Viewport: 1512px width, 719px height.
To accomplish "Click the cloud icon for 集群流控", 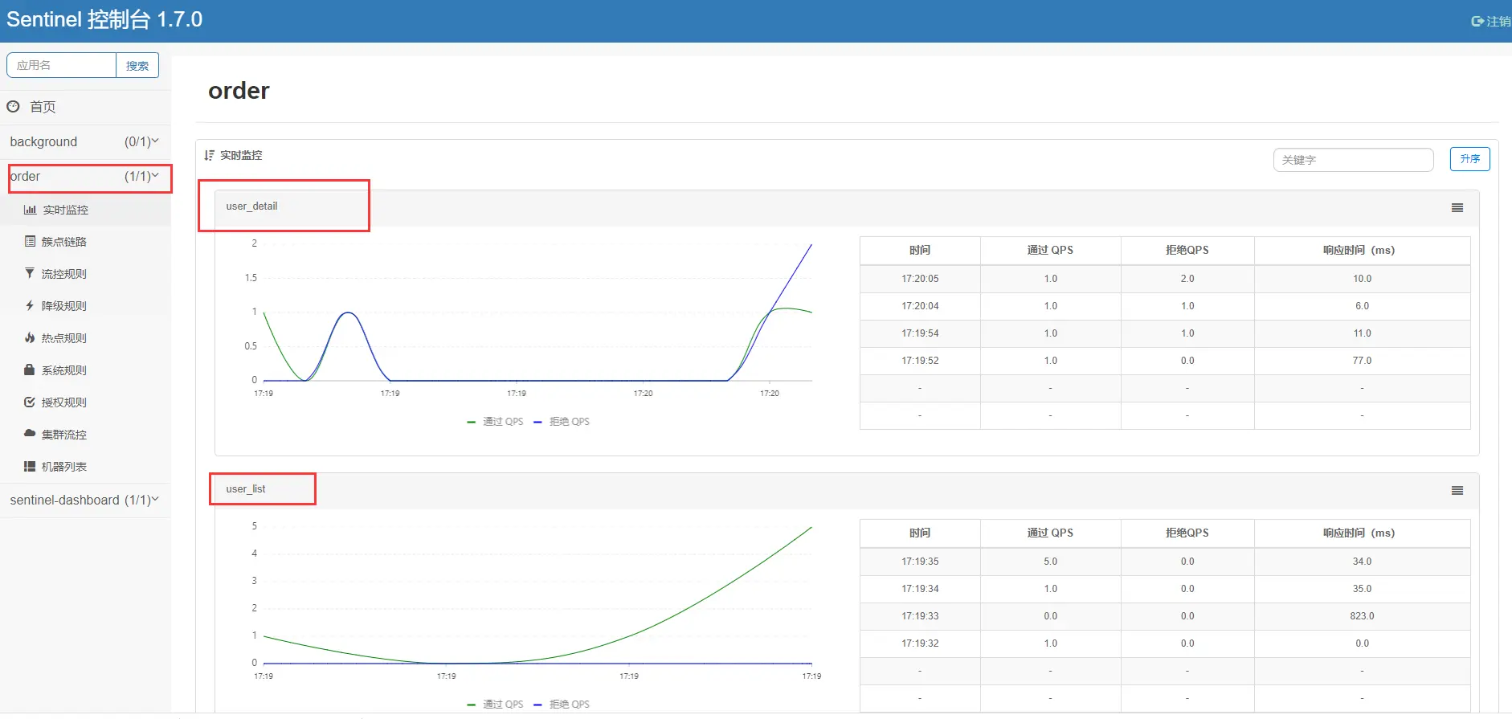I will [30, 434].
